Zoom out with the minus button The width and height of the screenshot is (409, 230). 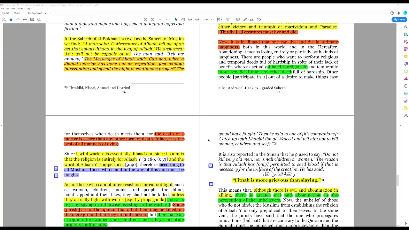coord(190,19)
